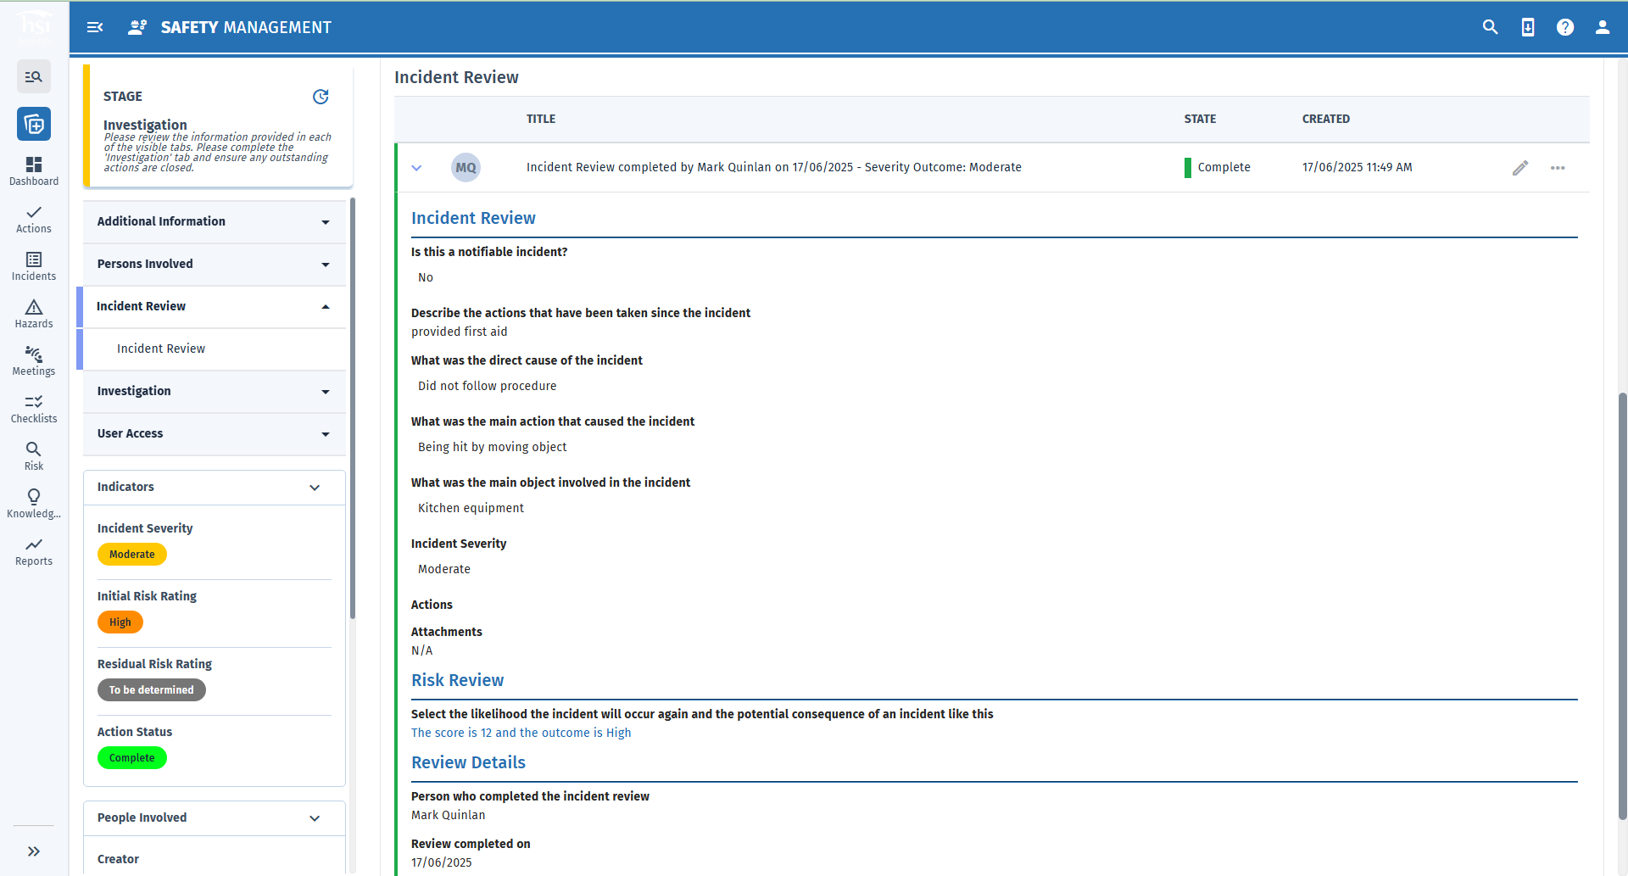Click the score outcome High link
The image size is (1628, 876).
pyautogui.click(x=521, y=732)
